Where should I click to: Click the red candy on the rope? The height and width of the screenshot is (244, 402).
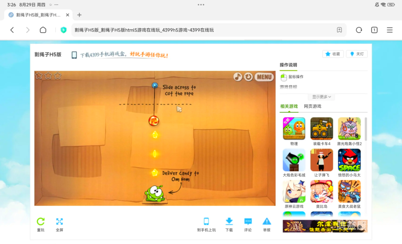[154, 121]
